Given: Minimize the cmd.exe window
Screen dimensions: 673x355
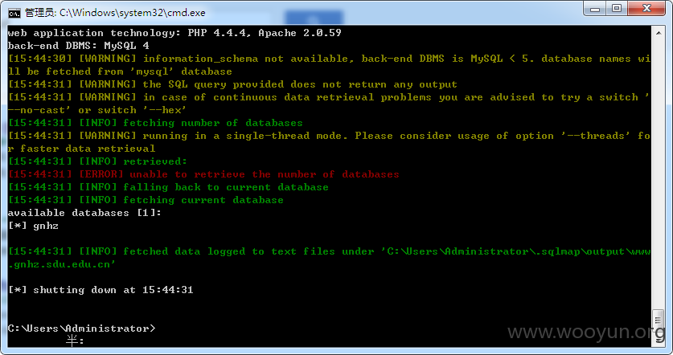Looking at the screenshot, I should pos(595,9).
